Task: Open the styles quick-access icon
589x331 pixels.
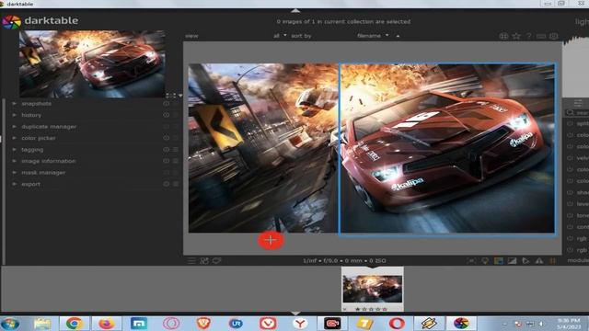Action: coord(204,260)
